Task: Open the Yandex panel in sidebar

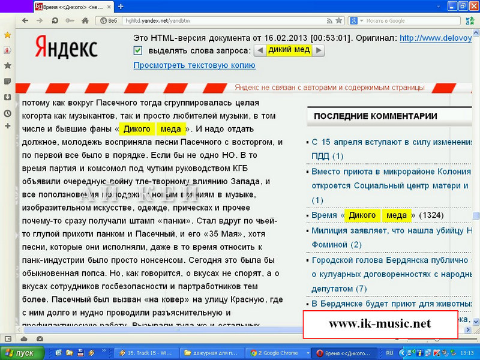Action: [x=7, y=50]
